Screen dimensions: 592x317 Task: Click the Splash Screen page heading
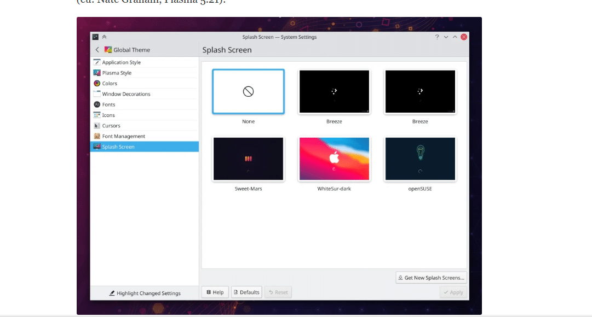pyautogui.click(x=227, y=50)
